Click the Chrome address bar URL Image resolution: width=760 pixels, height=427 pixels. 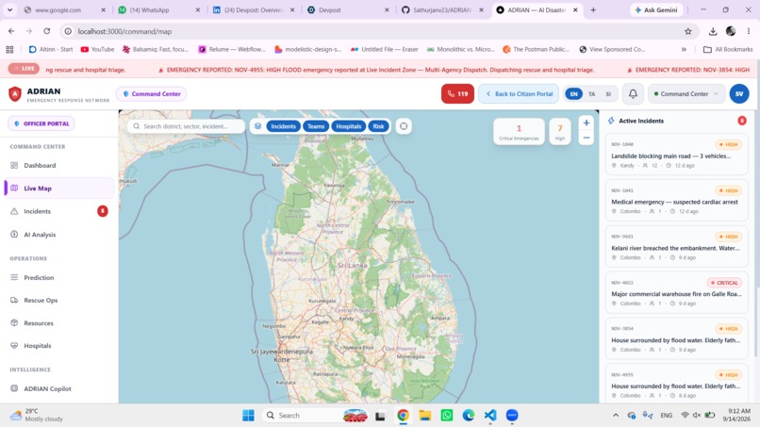pyautogui.click(x=124, y=31)
